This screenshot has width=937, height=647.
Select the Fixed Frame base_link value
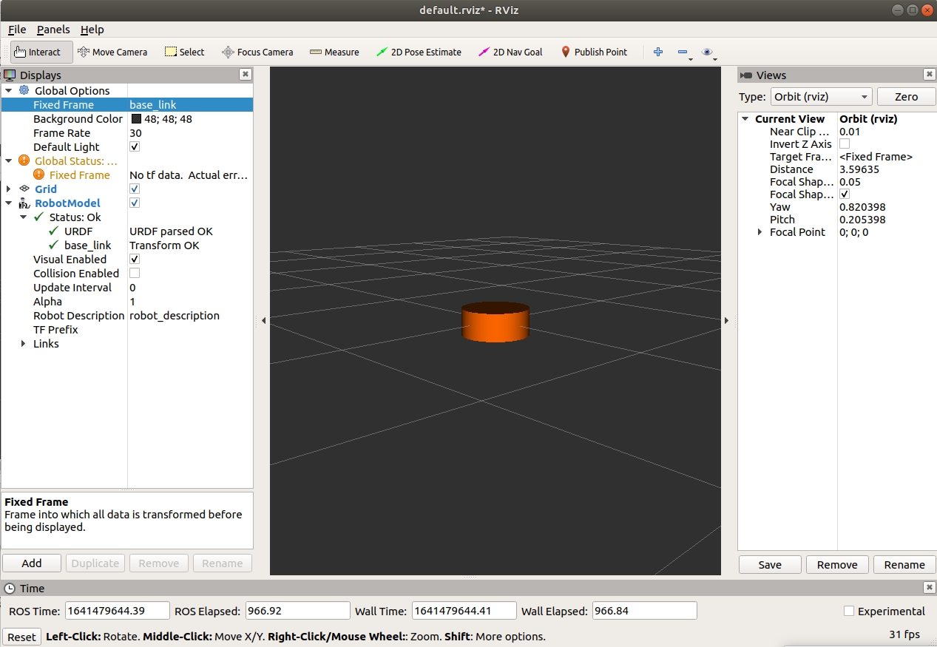(x=153, y=105)
